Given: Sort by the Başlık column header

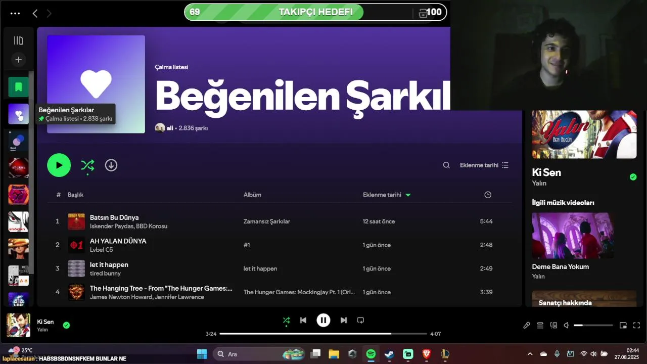Looking at the screenshot, I should 75,195.
